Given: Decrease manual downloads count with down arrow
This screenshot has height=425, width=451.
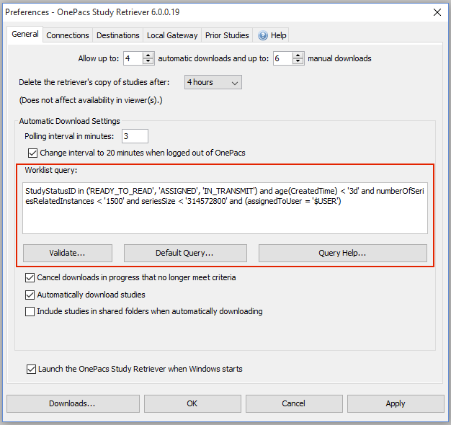Looking at the screenshot, I should [298, 61].
